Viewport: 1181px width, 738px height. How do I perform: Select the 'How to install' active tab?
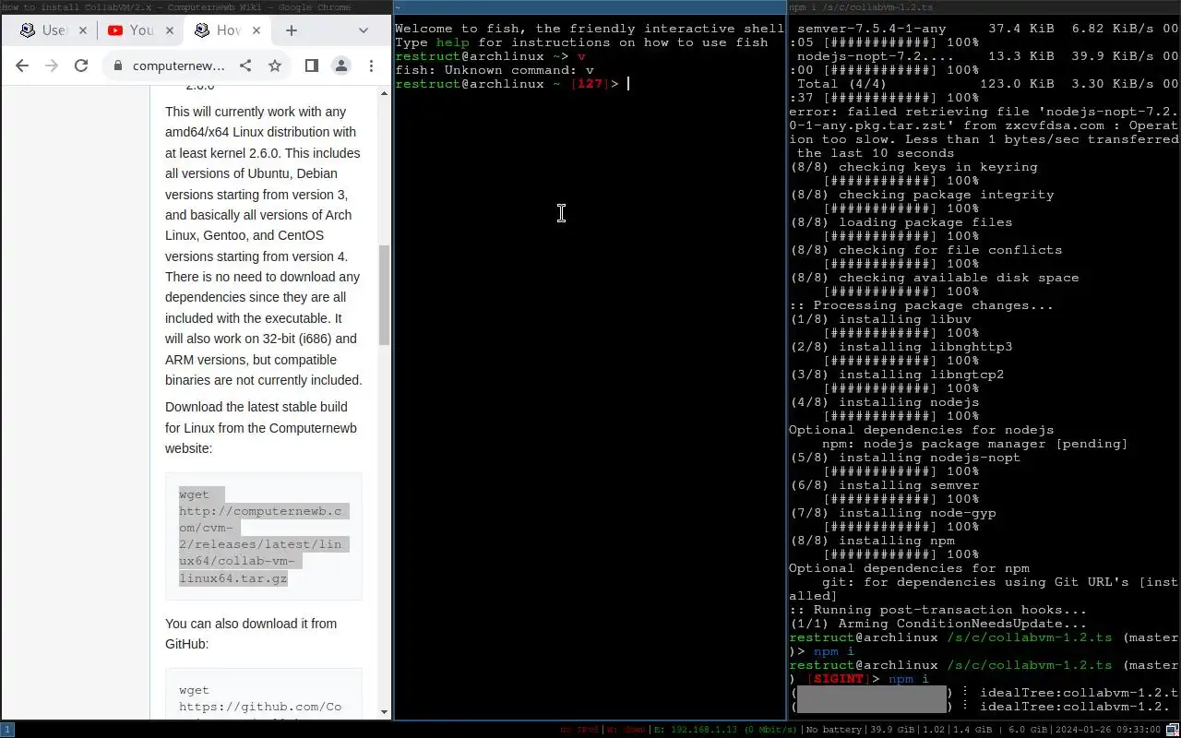tap(227, 30)
